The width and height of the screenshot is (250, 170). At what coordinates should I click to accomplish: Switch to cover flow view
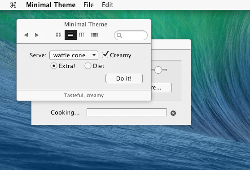pos(94,35)
